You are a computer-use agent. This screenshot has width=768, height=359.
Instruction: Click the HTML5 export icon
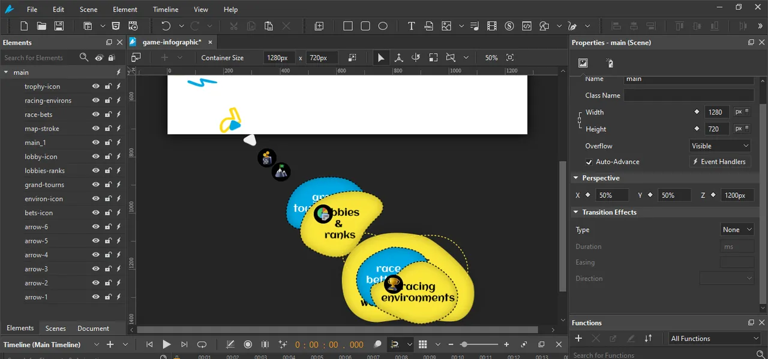coord(116,26)
